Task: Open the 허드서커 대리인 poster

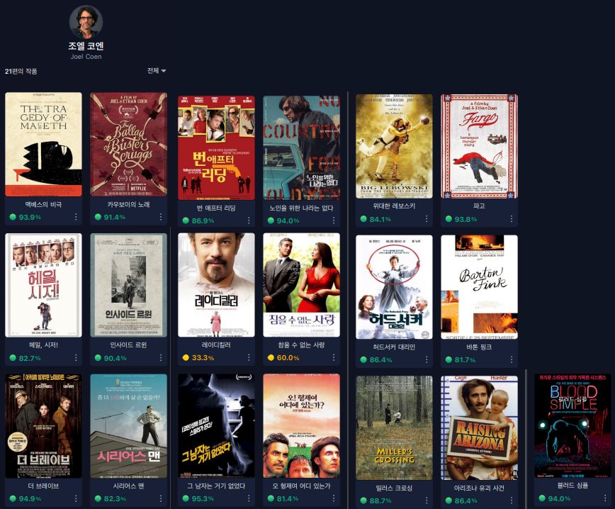Action: click(x=394, y=287)
